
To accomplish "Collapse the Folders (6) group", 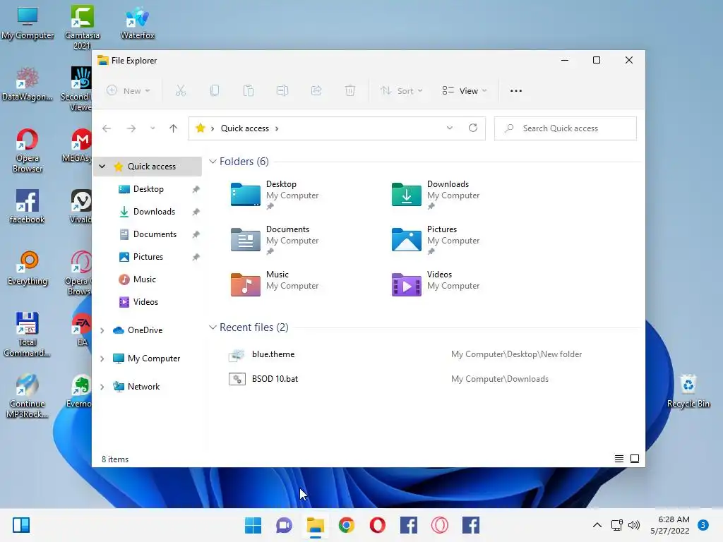I will tap(213, 162).
